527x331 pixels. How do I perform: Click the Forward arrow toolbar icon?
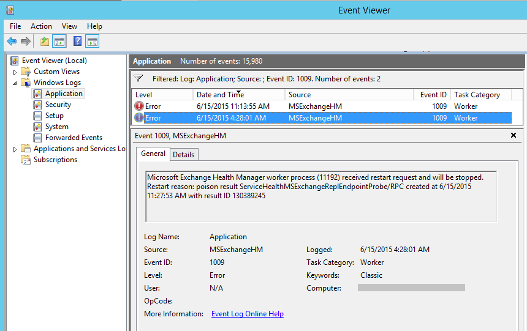26,41
